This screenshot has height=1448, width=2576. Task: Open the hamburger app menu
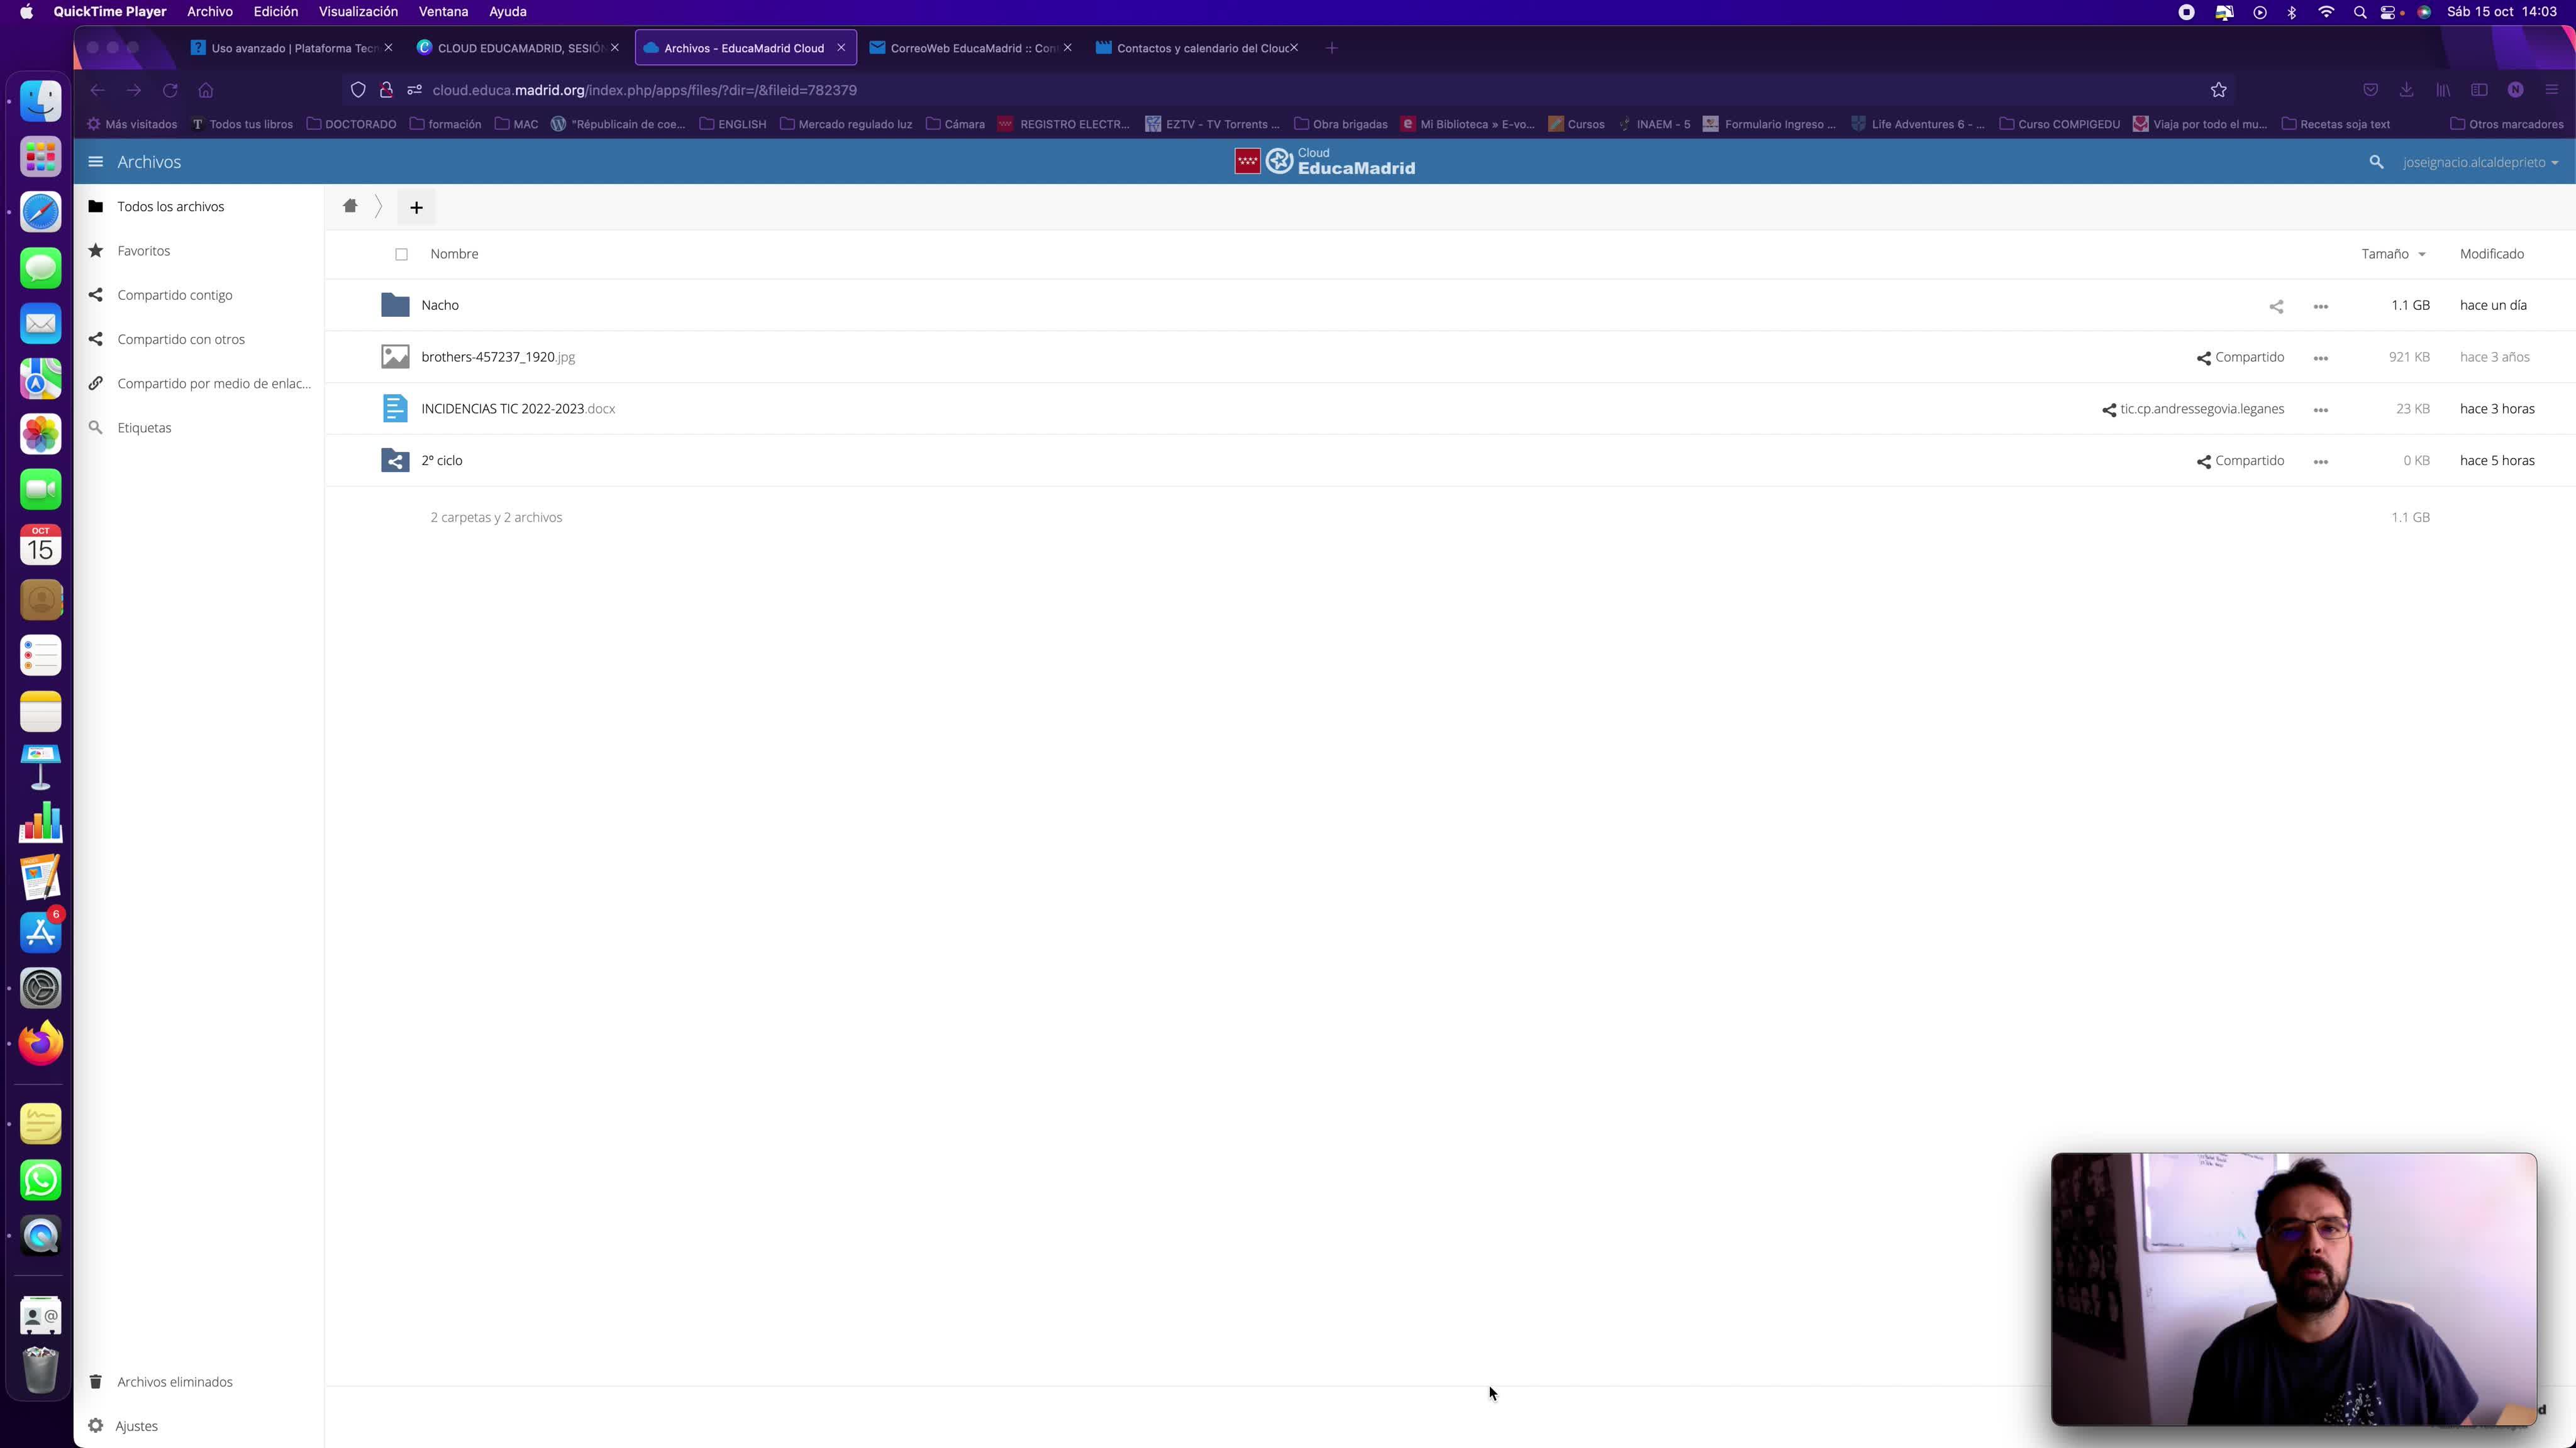point(95,162)
